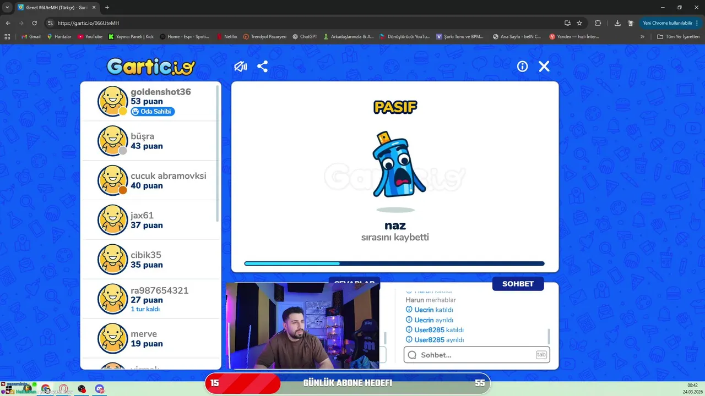Click the tab key hint in chat box

[541, 355]
